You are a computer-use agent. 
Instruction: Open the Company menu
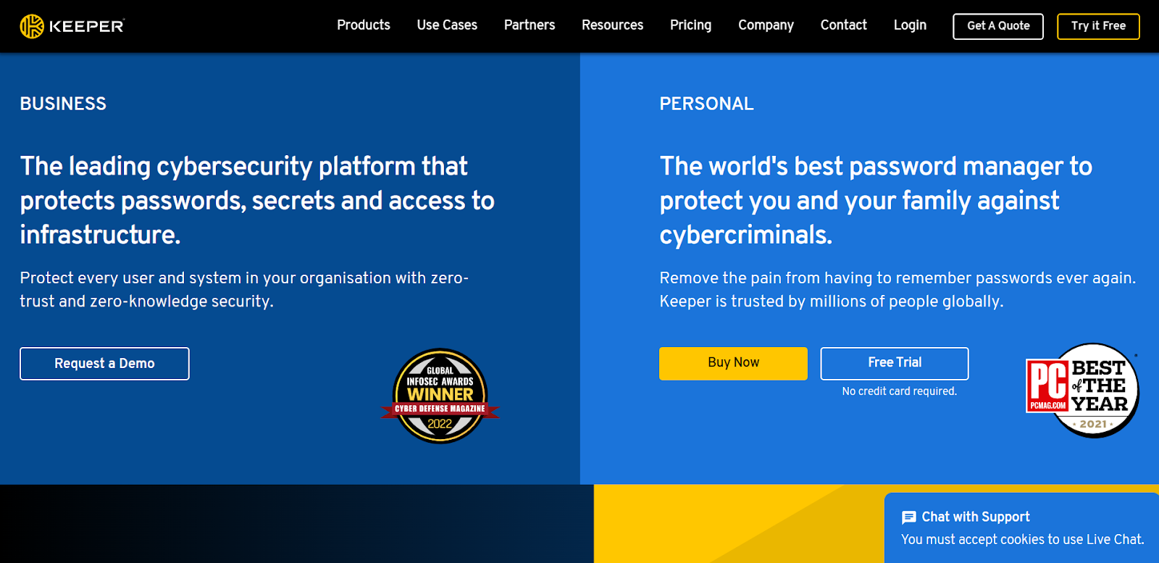click(x=766, y=25)
